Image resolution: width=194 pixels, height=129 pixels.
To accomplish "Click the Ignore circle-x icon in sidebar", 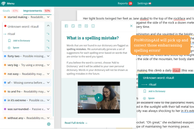I will click(x=9, y=48).
